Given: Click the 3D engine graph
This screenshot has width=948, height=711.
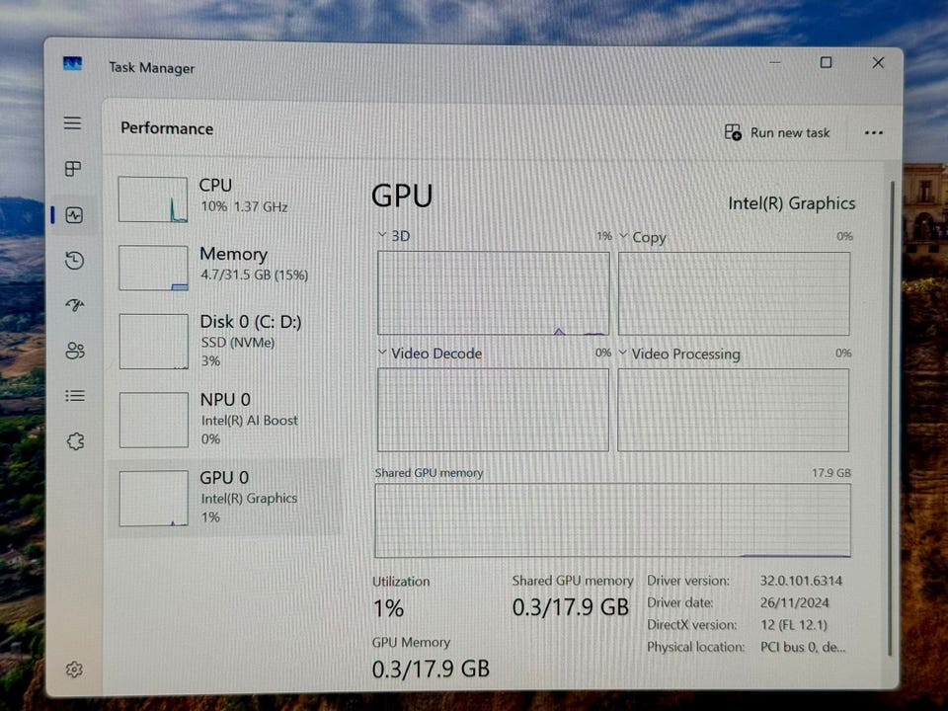Looking at the screenshot, I should pos(494,293).
